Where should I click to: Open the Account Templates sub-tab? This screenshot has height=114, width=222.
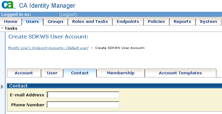click(180, 73)
